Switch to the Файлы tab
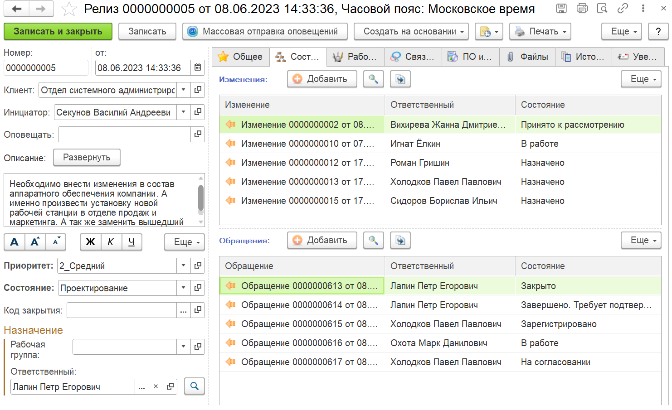 (x=527, y=57)
